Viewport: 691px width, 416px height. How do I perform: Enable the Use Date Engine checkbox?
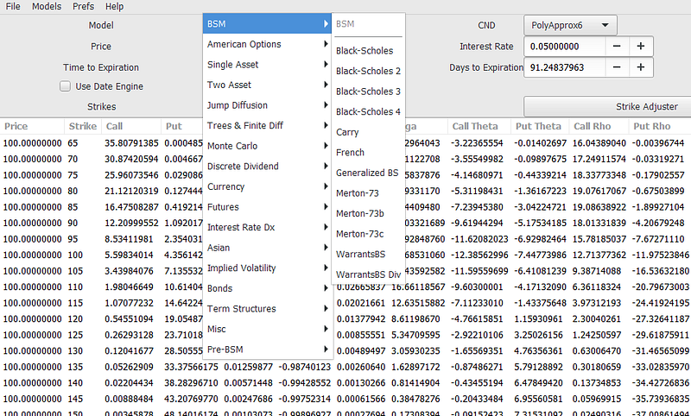66,86
